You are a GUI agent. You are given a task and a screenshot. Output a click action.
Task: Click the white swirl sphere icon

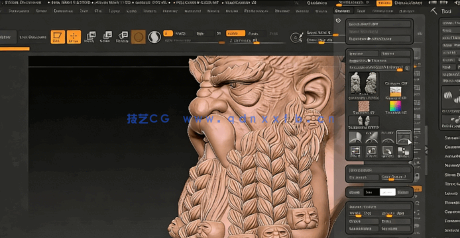[154, 37]
